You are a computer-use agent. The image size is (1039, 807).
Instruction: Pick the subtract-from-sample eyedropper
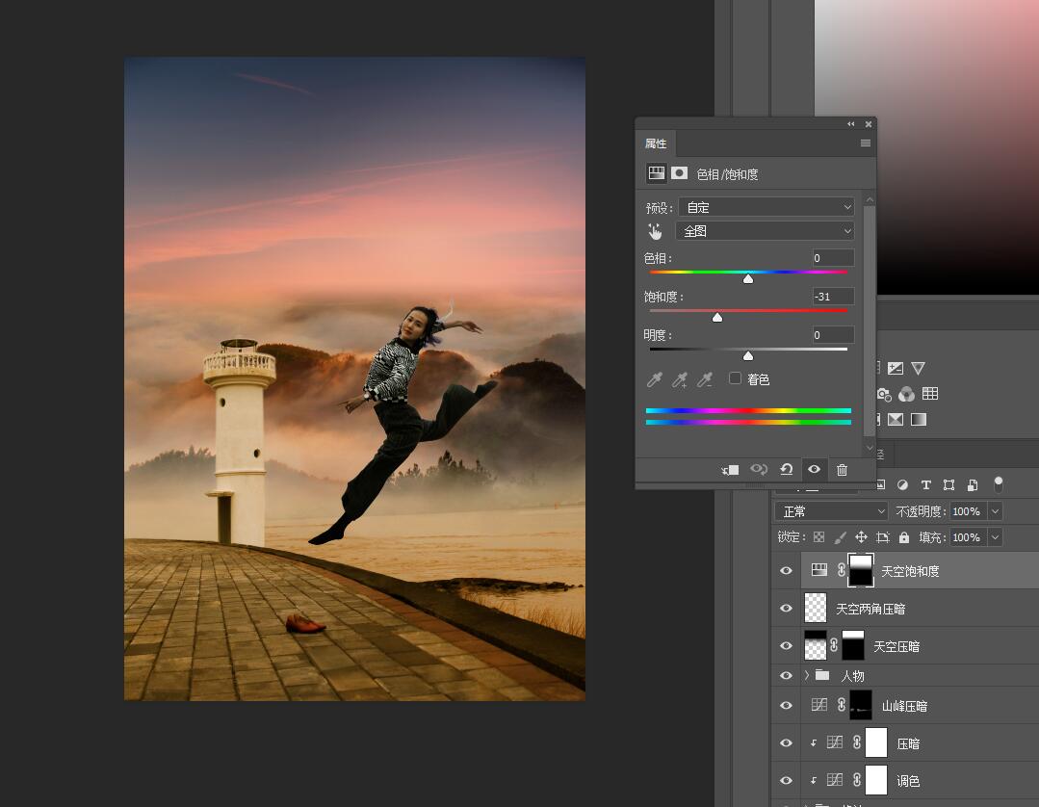[705, 379]
